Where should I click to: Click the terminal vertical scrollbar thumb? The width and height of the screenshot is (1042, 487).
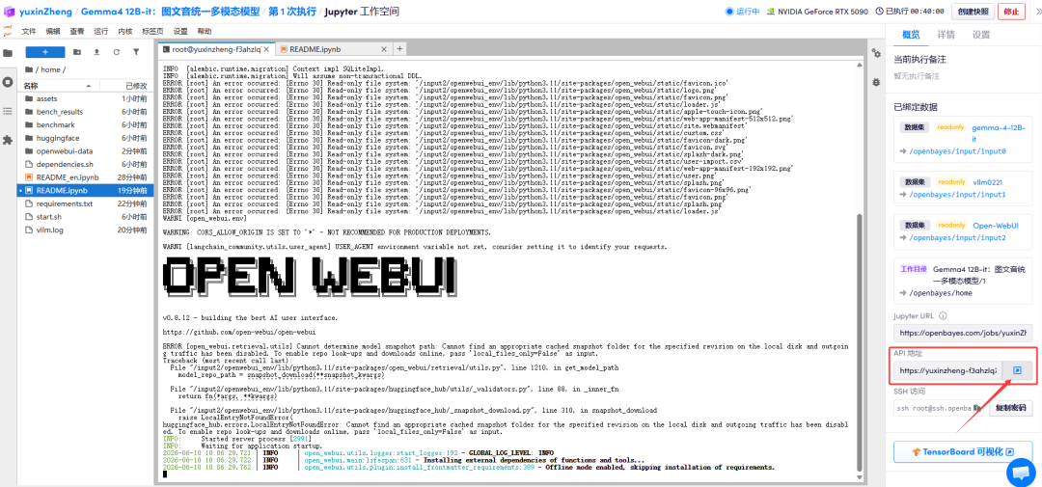pyautogui.click(x=862, y=340)
